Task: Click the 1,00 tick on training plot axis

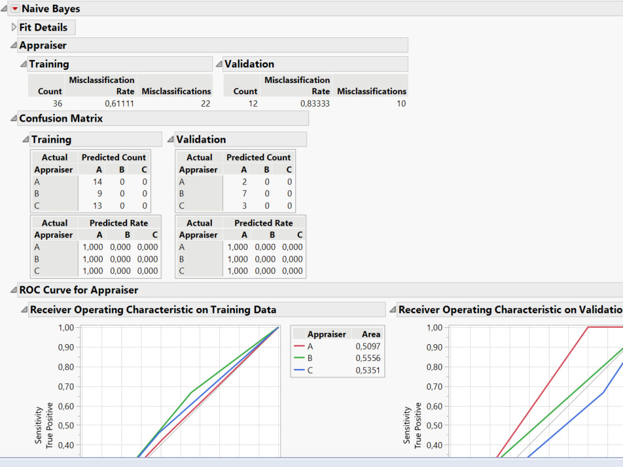Action: [x=66, y=327]
